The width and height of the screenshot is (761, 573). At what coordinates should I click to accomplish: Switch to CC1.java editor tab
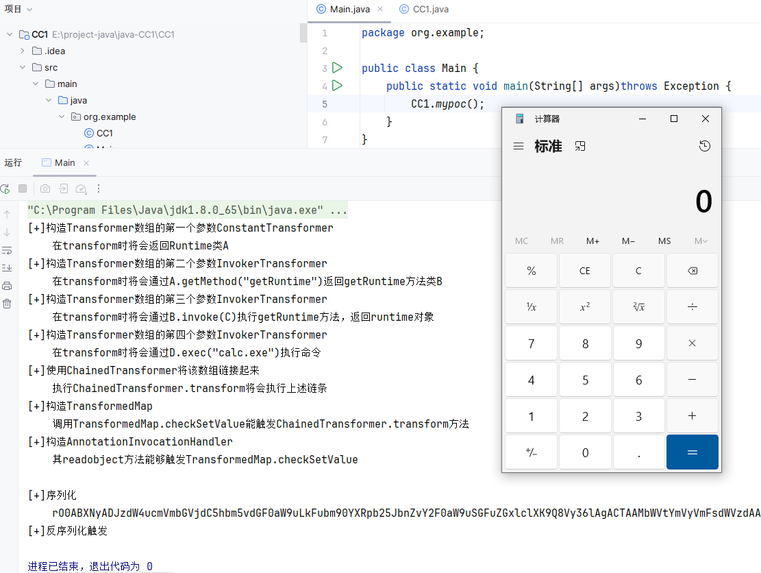[424, 9]
